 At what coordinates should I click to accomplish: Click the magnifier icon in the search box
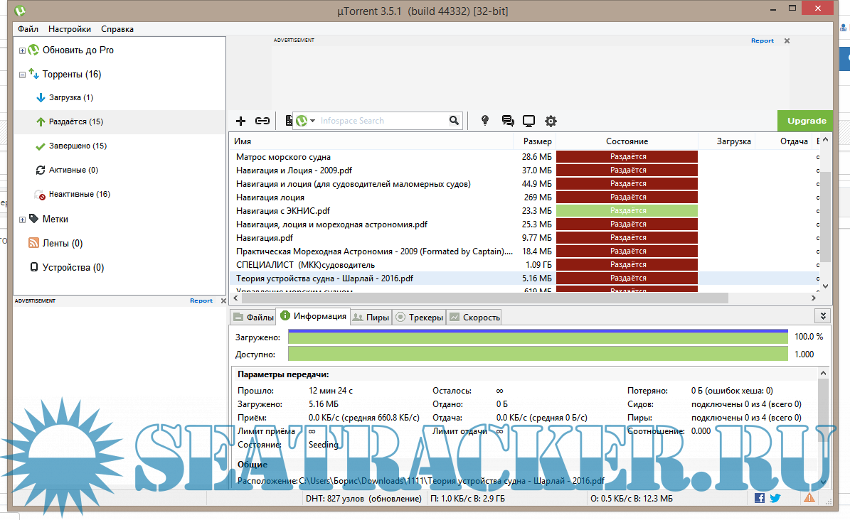click(x=454, y=121)
